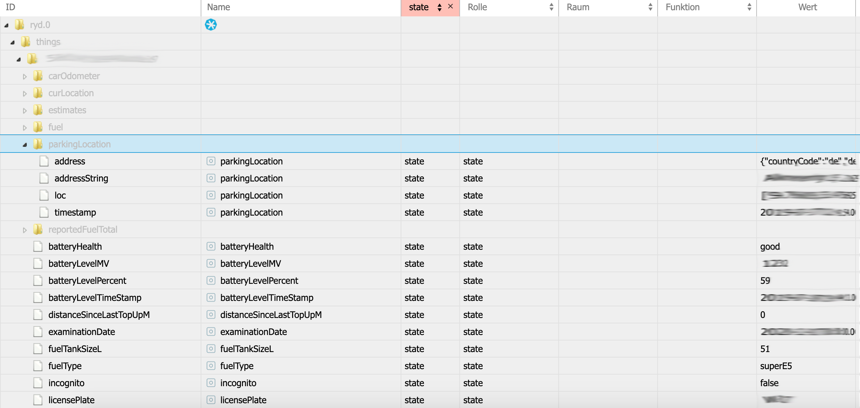Click the Name column header
Screen dimensions: 860x408
click(218, 7)
